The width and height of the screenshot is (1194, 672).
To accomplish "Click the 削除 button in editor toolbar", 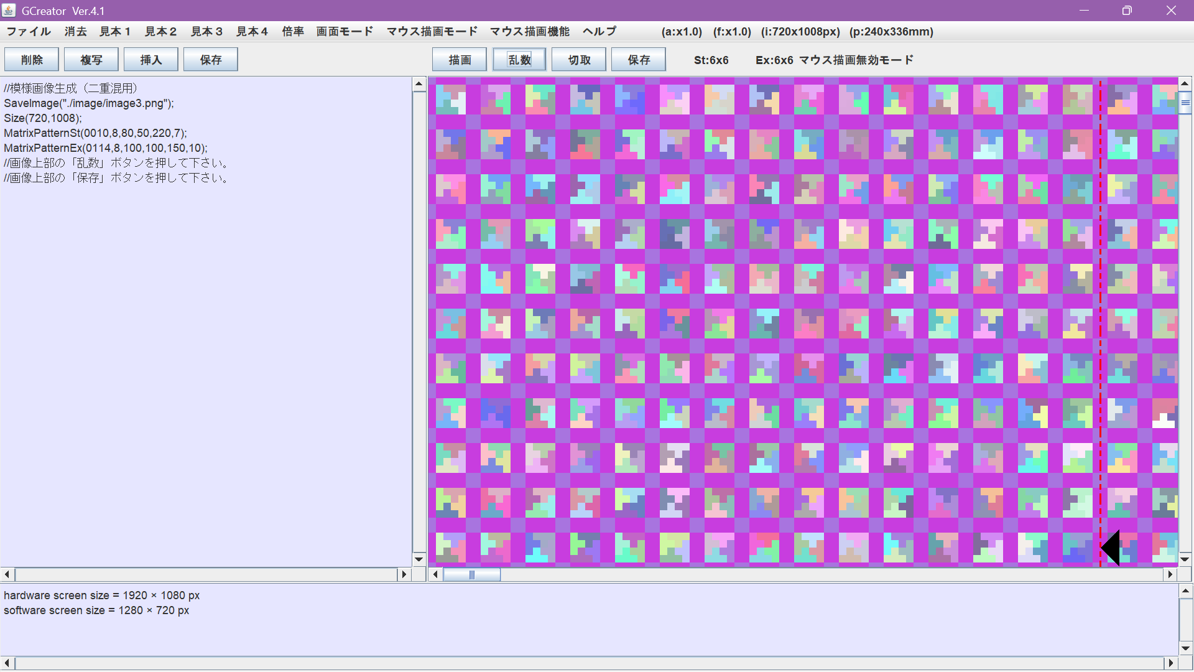I will coord(32,60).
